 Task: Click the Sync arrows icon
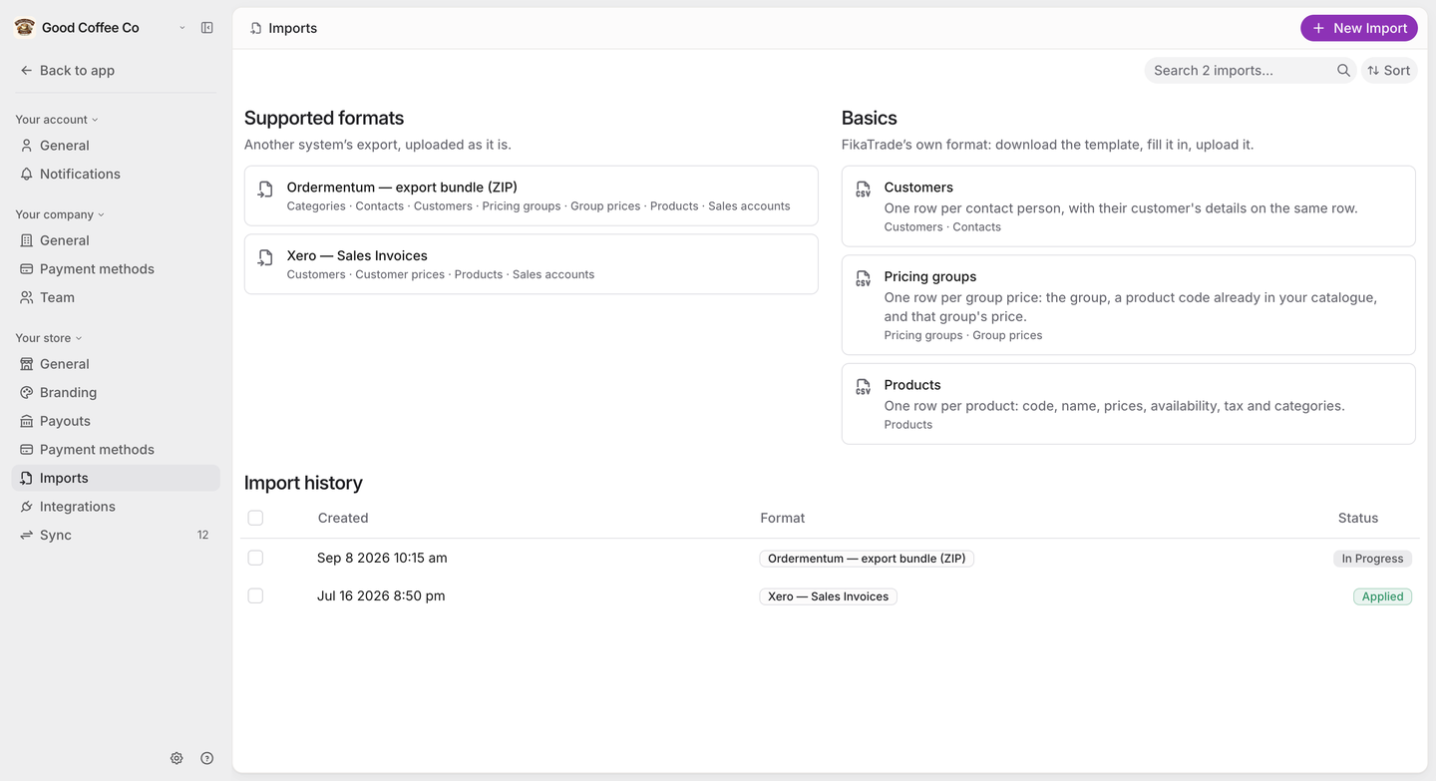[27, 536]
